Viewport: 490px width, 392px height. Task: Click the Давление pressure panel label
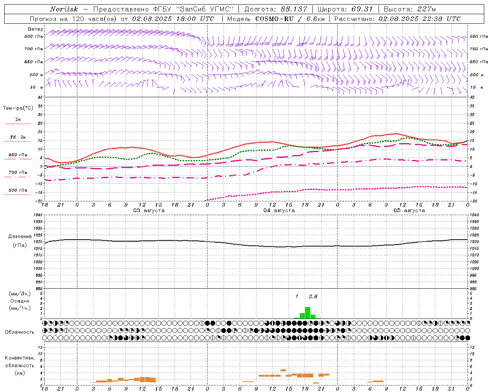coord(20,237)
